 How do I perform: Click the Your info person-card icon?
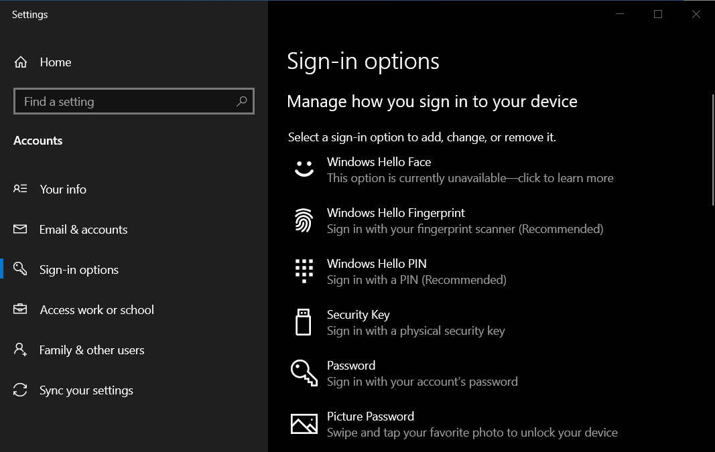coord(20,189)
